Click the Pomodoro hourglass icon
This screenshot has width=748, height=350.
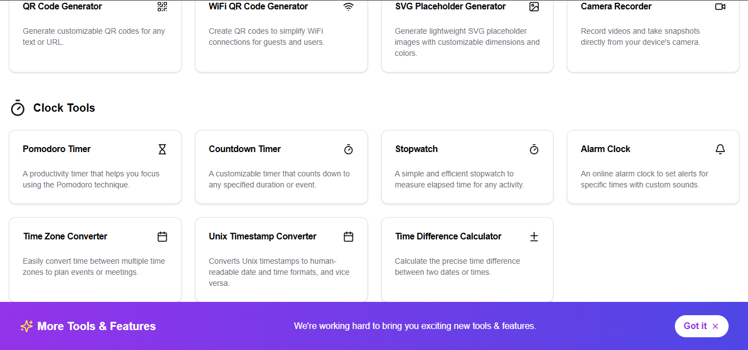(162, 149)
